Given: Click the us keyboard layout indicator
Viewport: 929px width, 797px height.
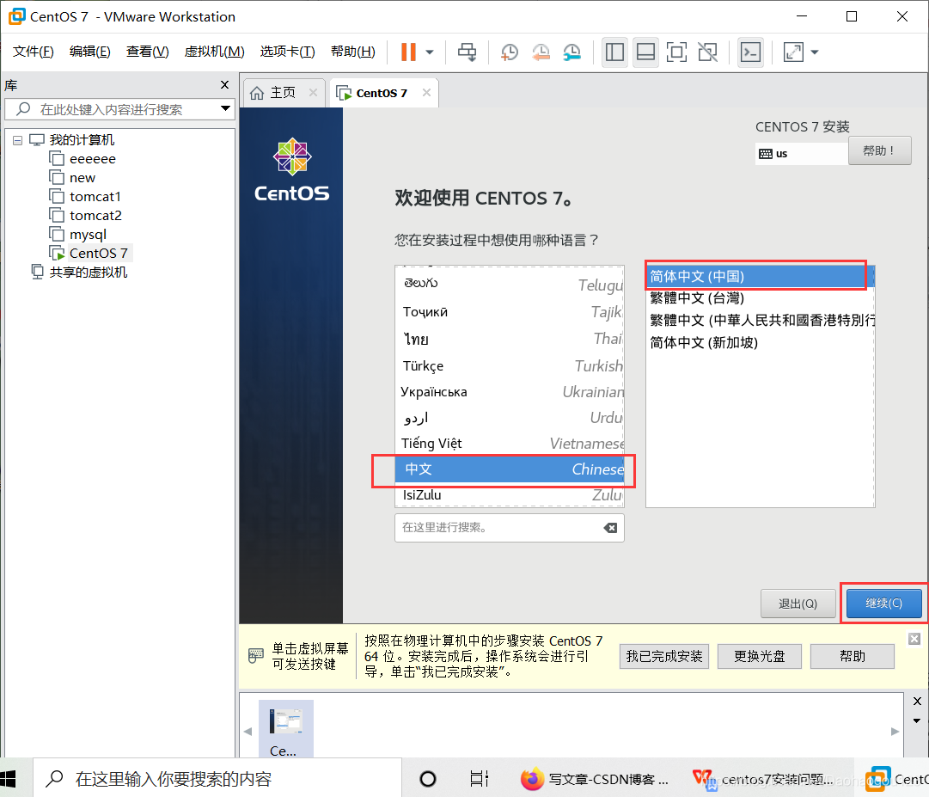Looking at the screenshot, I should coord(801,154).
